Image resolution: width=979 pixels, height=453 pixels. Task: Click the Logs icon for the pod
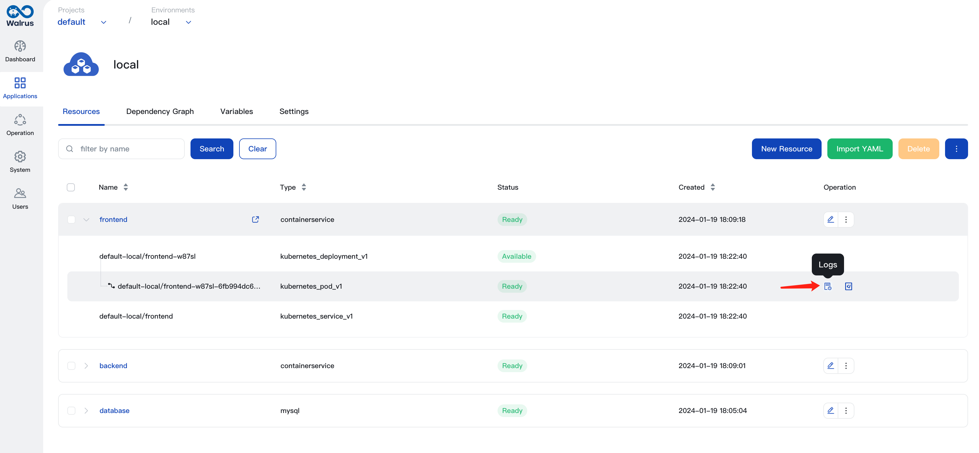click(828, 286)
